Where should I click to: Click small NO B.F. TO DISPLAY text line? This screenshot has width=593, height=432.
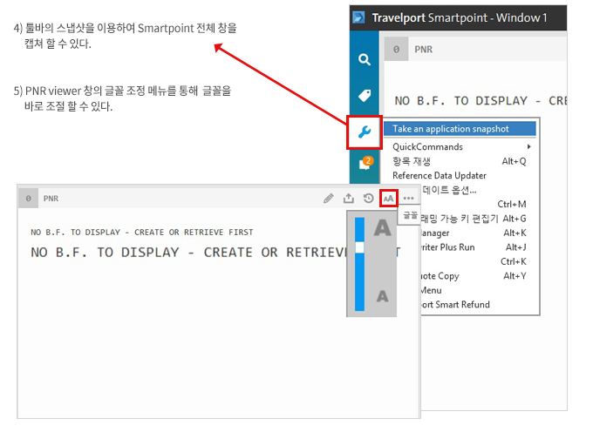tap(142, 233)
